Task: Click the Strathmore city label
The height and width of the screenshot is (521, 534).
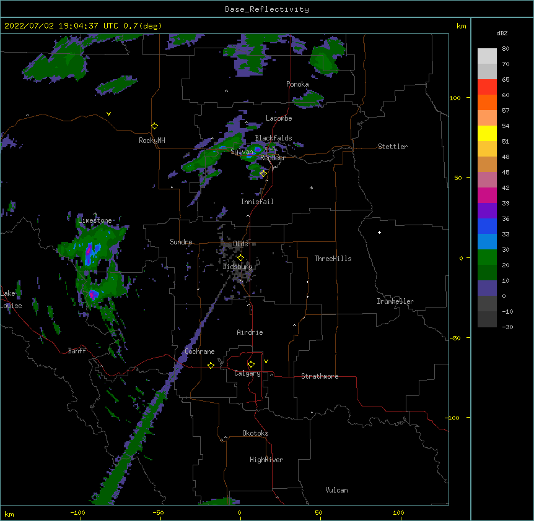Action: [x=320, y=376]
